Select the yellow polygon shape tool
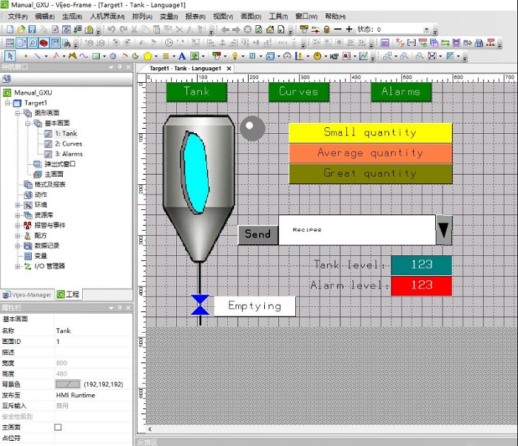 pos(148,56)
